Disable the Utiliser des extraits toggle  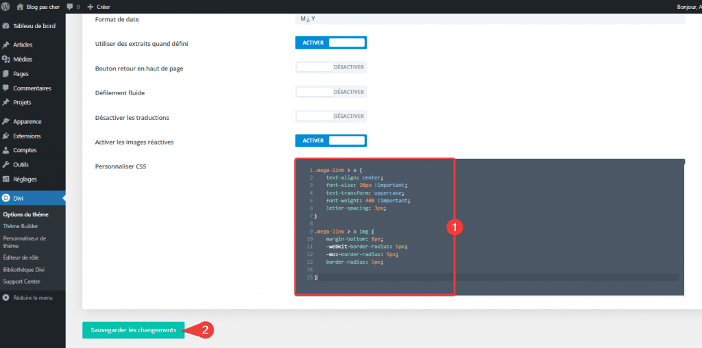[x=330, y=42]
